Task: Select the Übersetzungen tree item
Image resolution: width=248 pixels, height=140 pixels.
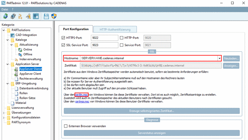Action: 21,113
